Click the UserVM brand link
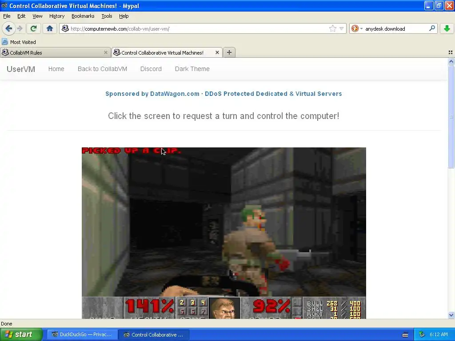This screenshot has height=341, width=455. pos(21,69)
